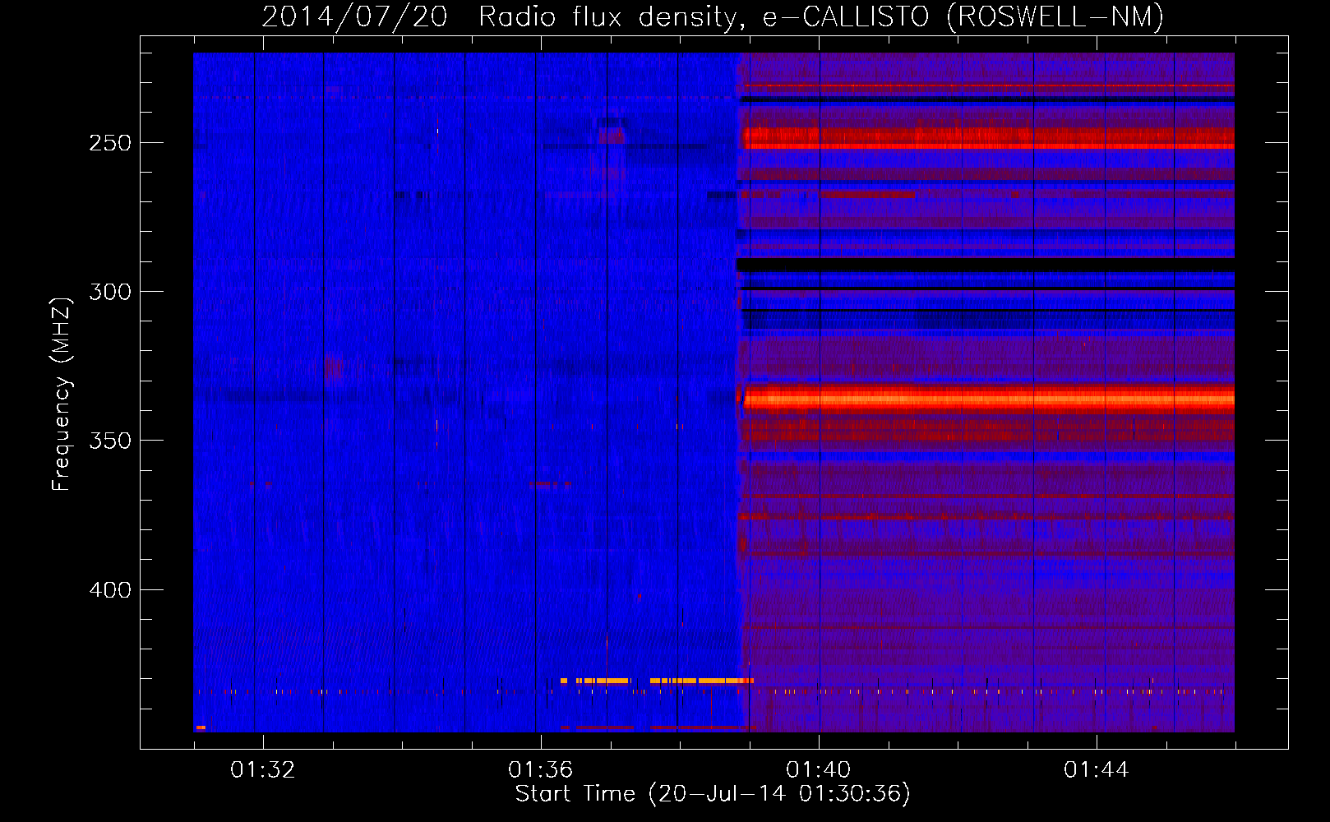
Task: Click the 250 frequency axis label
Action: pos(110,143)
